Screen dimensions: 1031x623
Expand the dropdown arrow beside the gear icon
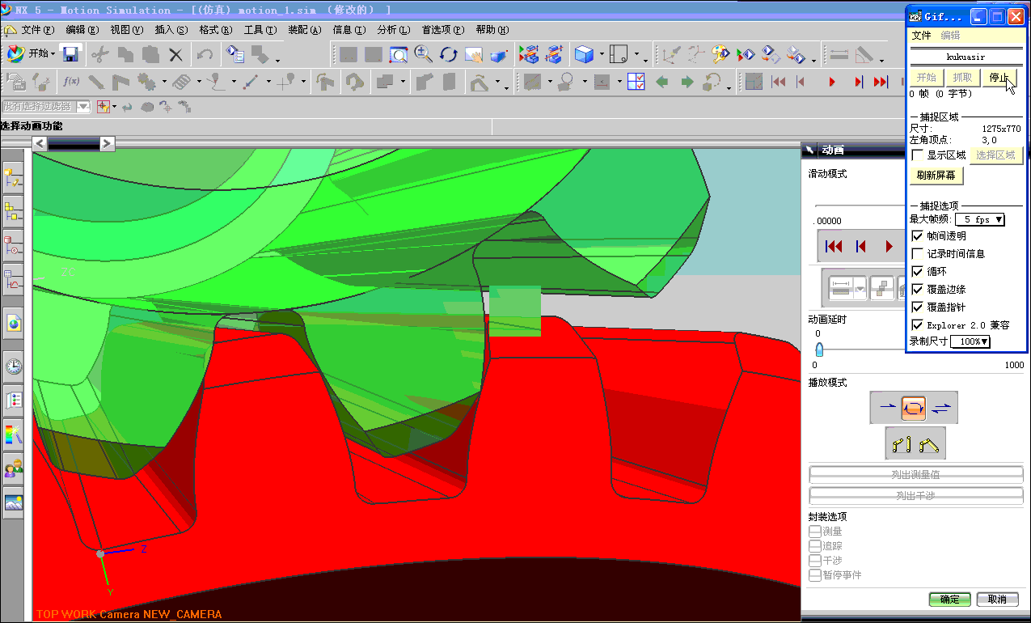coord(164,82)
